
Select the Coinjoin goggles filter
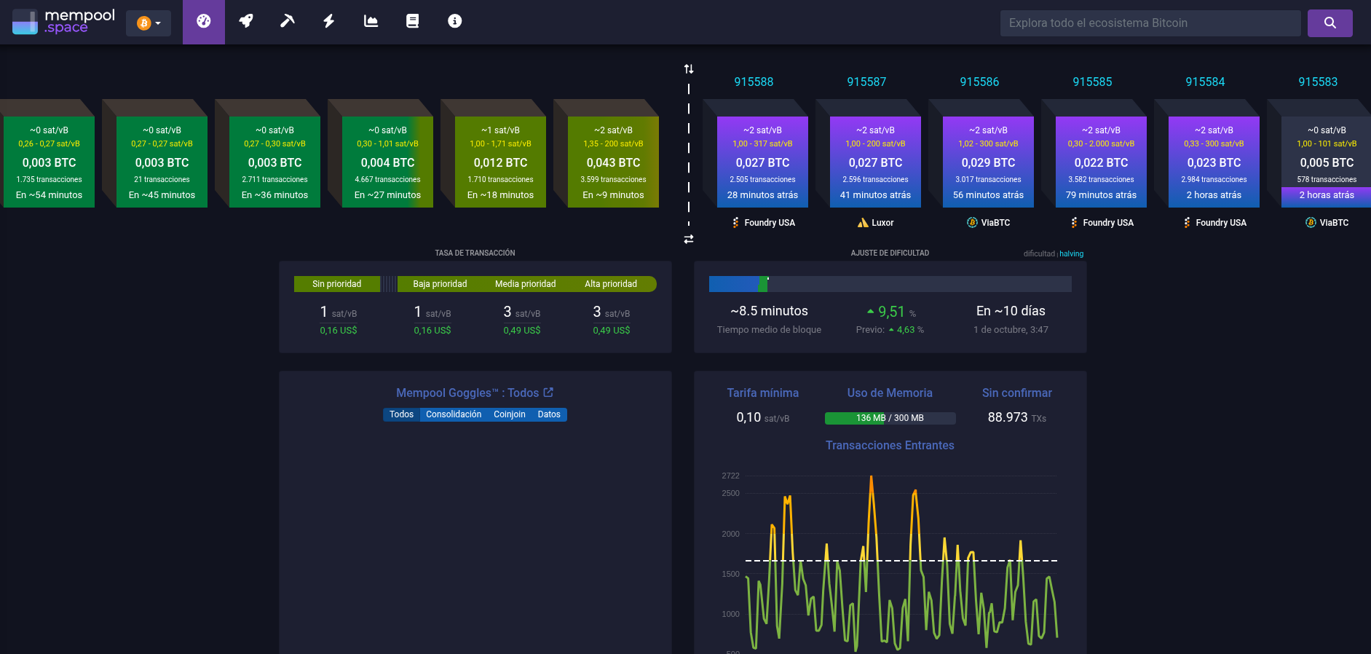pyautogui.click(x=509, y=414)
